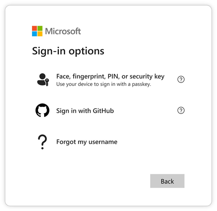Go back with the Back button

pyautogui.click(x=167, y=181)
